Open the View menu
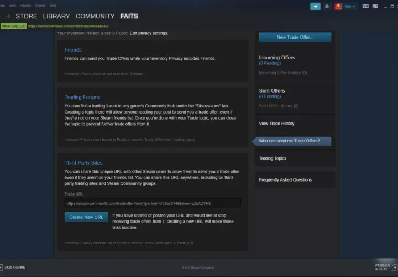 click(x=12, y=6)
